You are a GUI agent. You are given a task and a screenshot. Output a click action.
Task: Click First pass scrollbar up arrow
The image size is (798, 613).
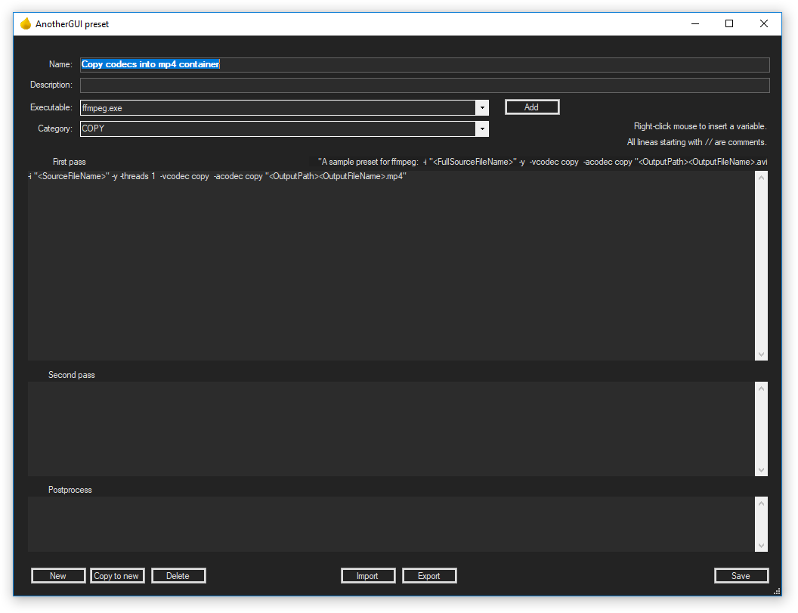[762, 178]
